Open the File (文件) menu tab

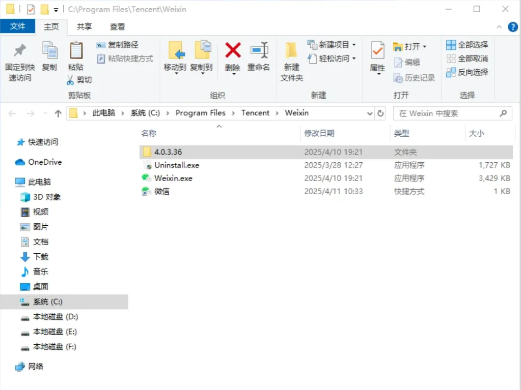[x=18, y=26]
